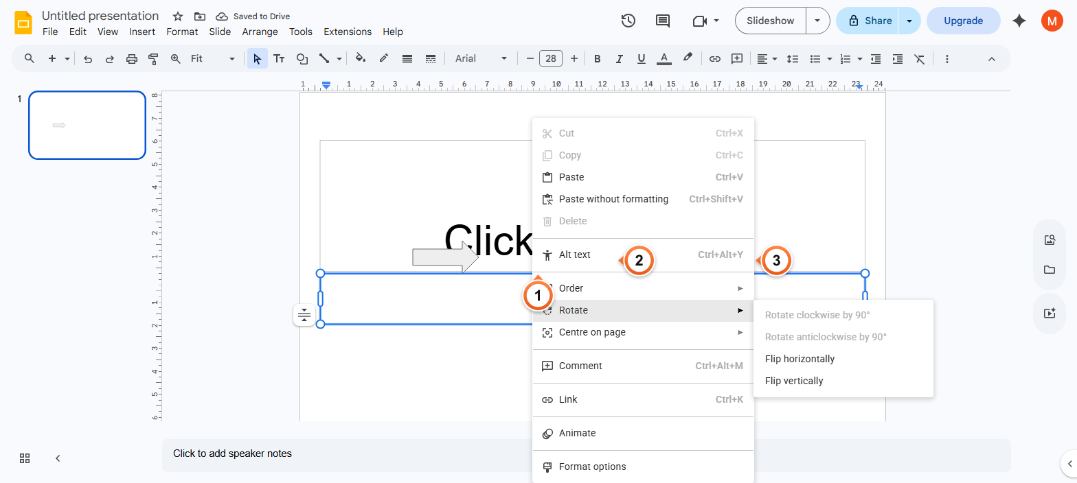Open the Fill colour bucket
The image size is (1077, 483).
361,59
